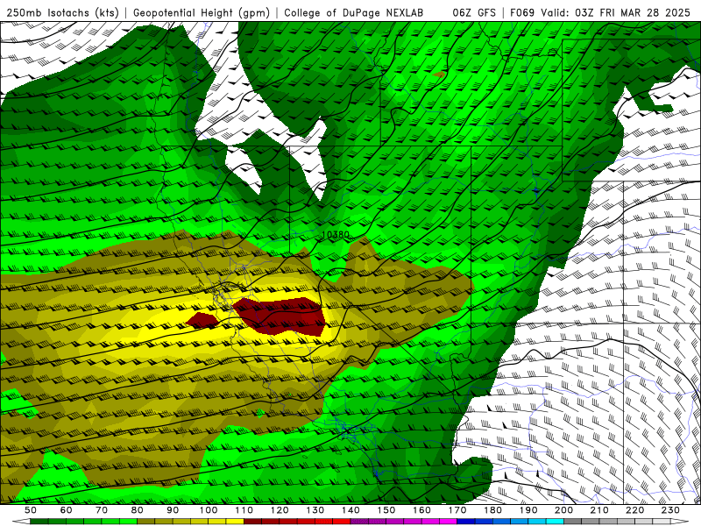Click the colorbar value '140'
Screen dimensions: 701x526
350,510
